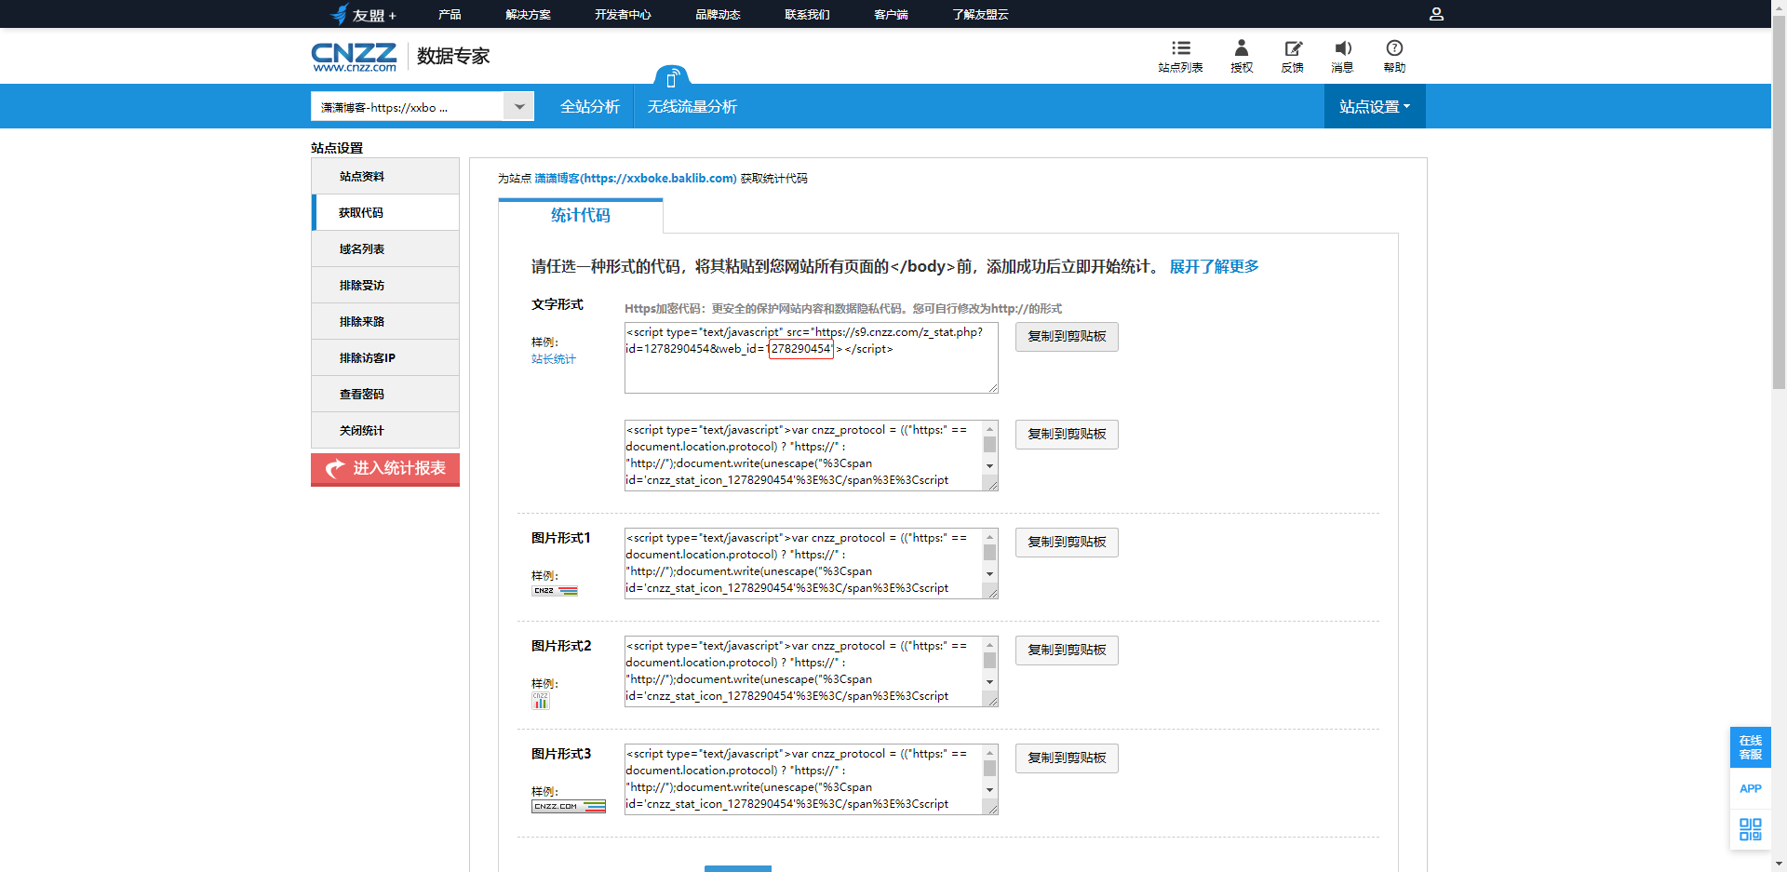Screen dimensions: 1787x872
Task: Click the 展开了解更多 link
Action: [1214, 266]
